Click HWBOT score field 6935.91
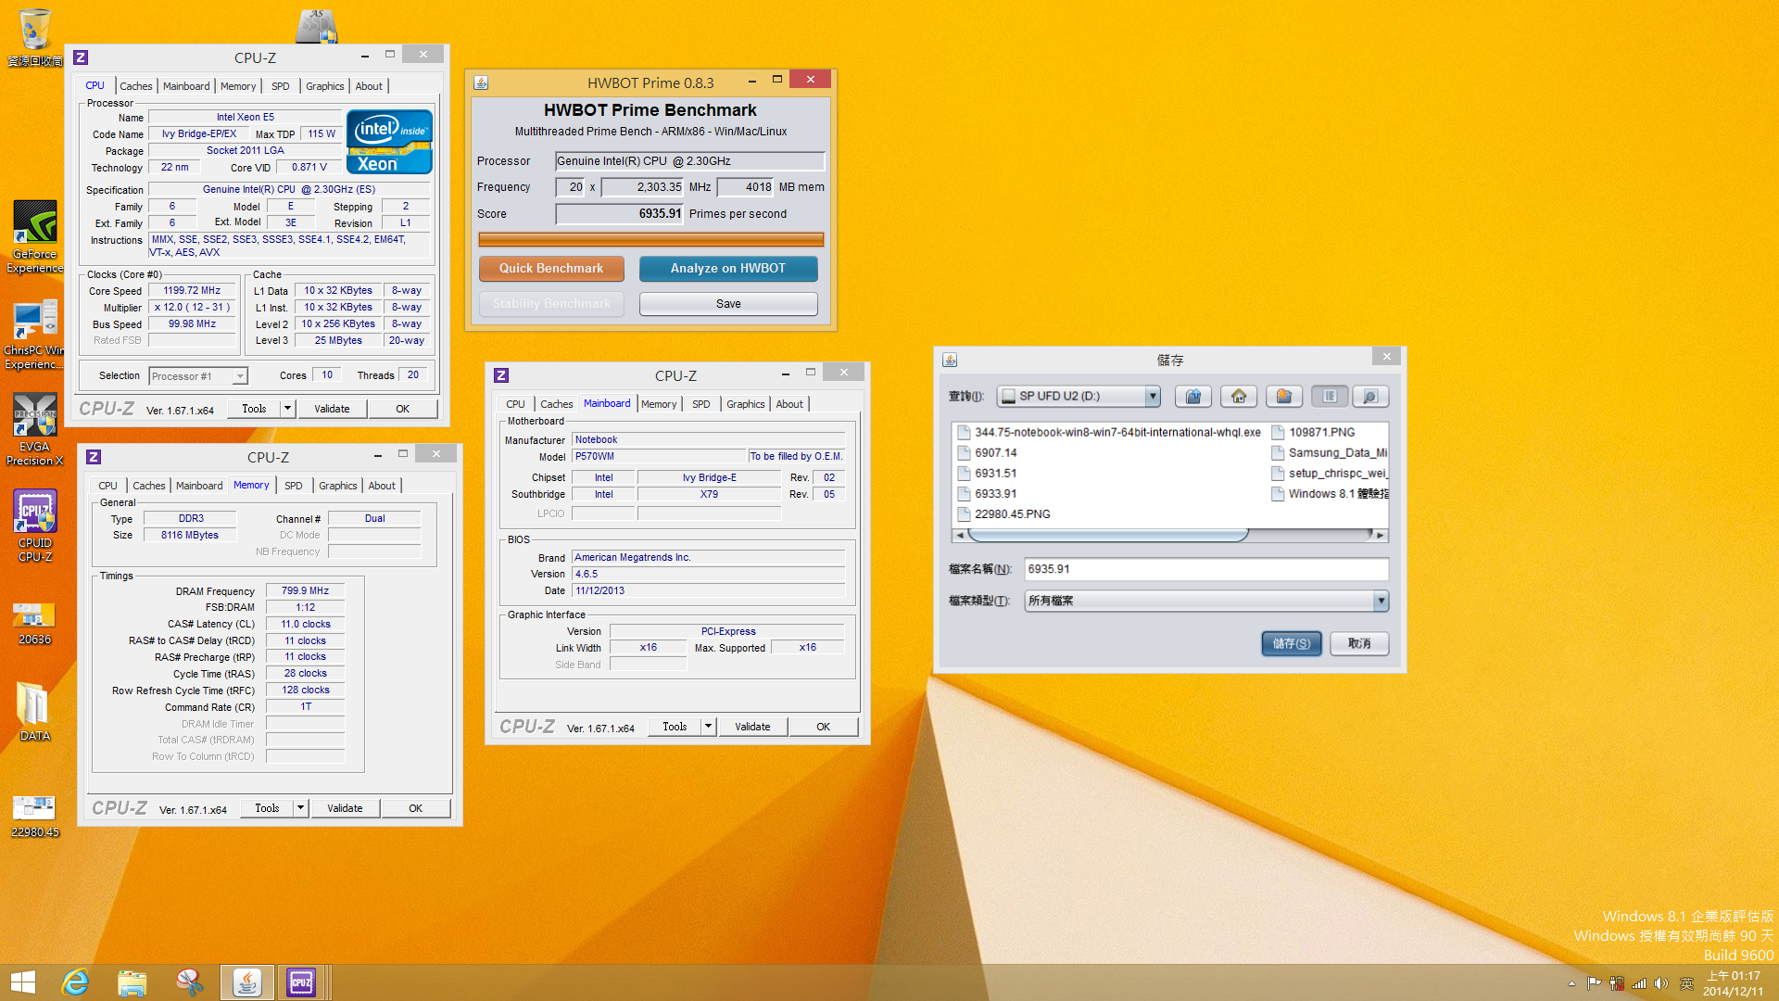 point(619,214)
